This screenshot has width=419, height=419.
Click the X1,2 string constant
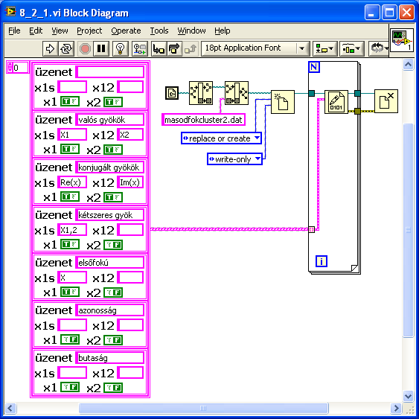click(72, 230)
